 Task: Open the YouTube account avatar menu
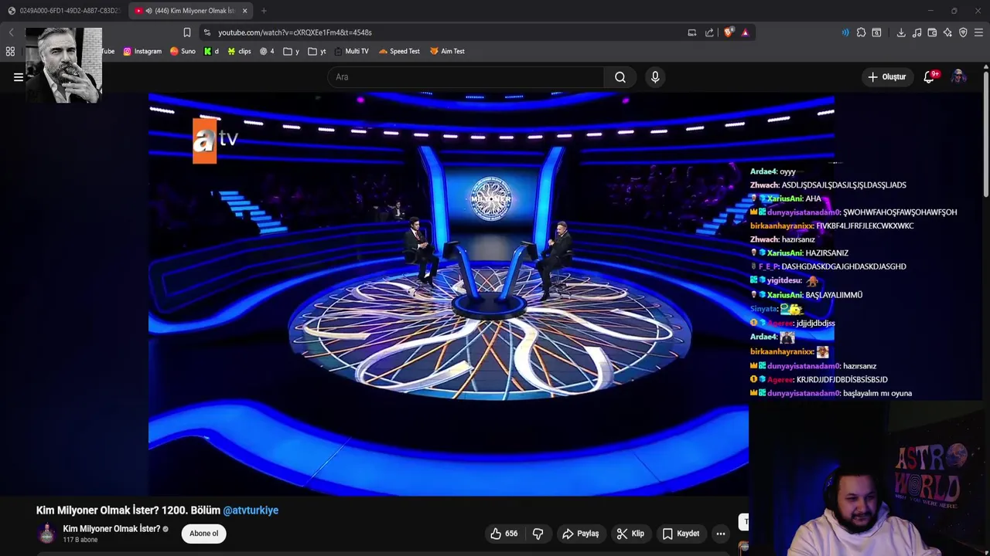pos(958,77)
